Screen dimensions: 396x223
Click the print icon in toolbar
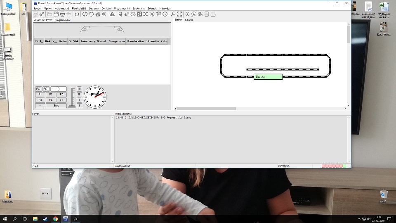[x=62, y=14]
